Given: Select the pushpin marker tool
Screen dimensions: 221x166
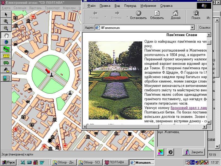Looking at the screenshot, I should [6, 70].
